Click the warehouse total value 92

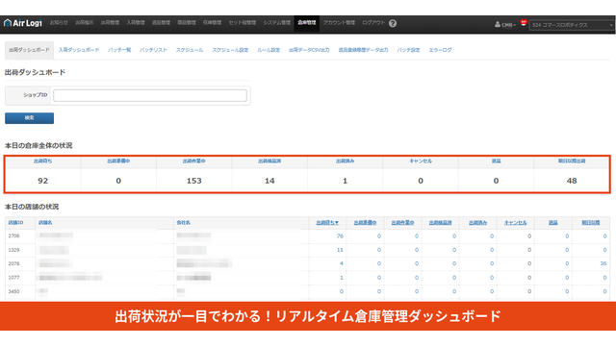click(42, 181)
